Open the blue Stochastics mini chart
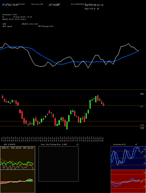The height and width of the screenshot is (193, 146). point(128,158)
